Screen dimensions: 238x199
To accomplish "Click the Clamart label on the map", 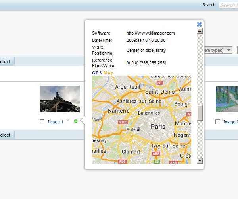I will click(x=131, y=152).
